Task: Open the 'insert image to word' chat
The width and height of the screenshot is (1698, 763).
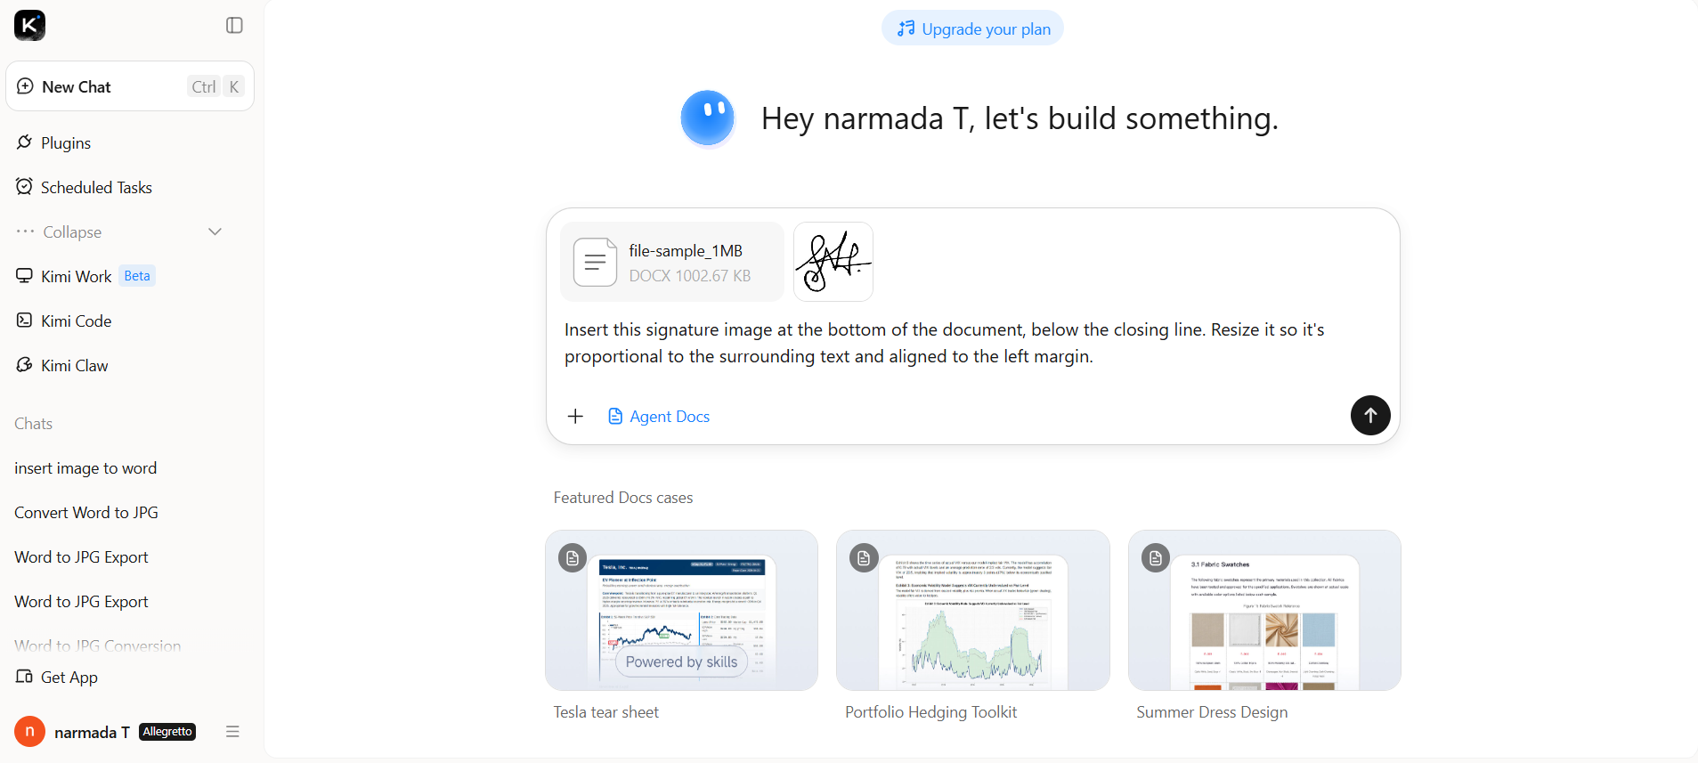Action: click(85, 468)
